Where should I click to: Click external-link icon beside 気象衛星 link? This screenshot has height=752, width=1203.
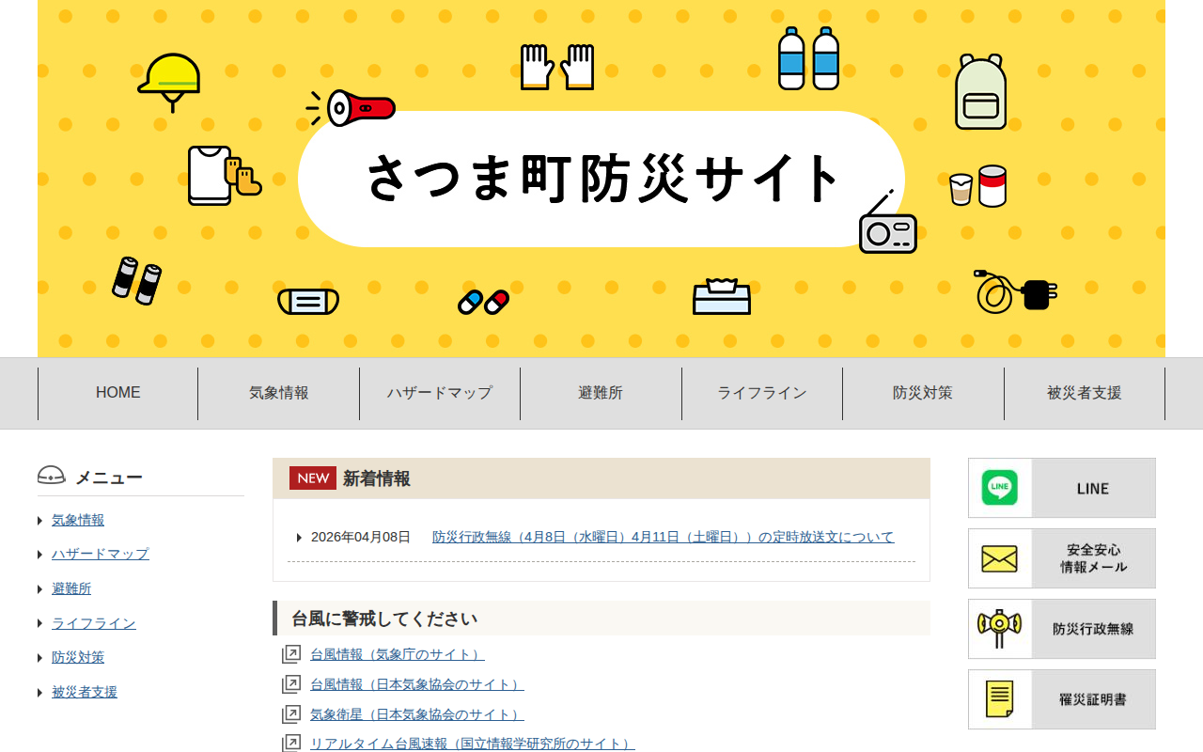291,714
